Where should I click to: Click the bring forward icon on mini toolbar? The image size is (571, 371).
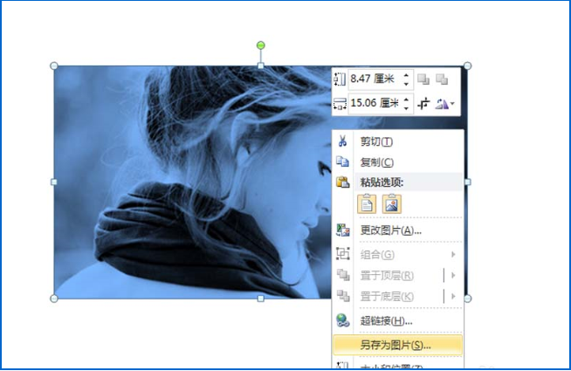[423, 79]
